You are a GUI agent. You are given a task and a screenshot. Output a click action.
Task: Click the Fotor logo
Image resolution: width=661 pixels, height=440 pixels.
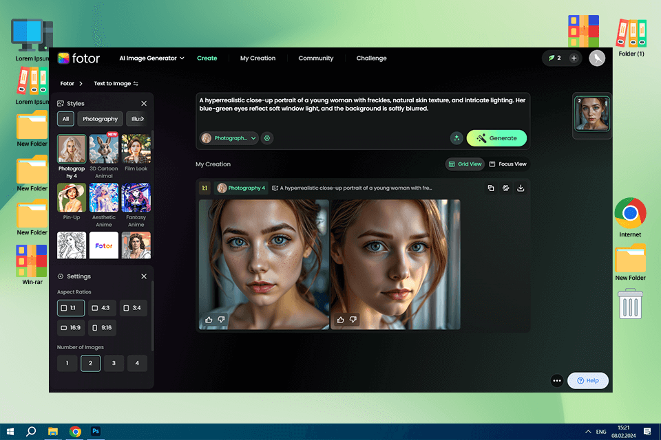point(78,58)
